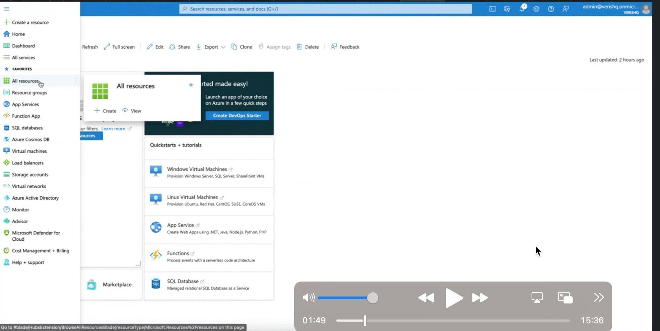Open more video options double chevron

point(599,297)
